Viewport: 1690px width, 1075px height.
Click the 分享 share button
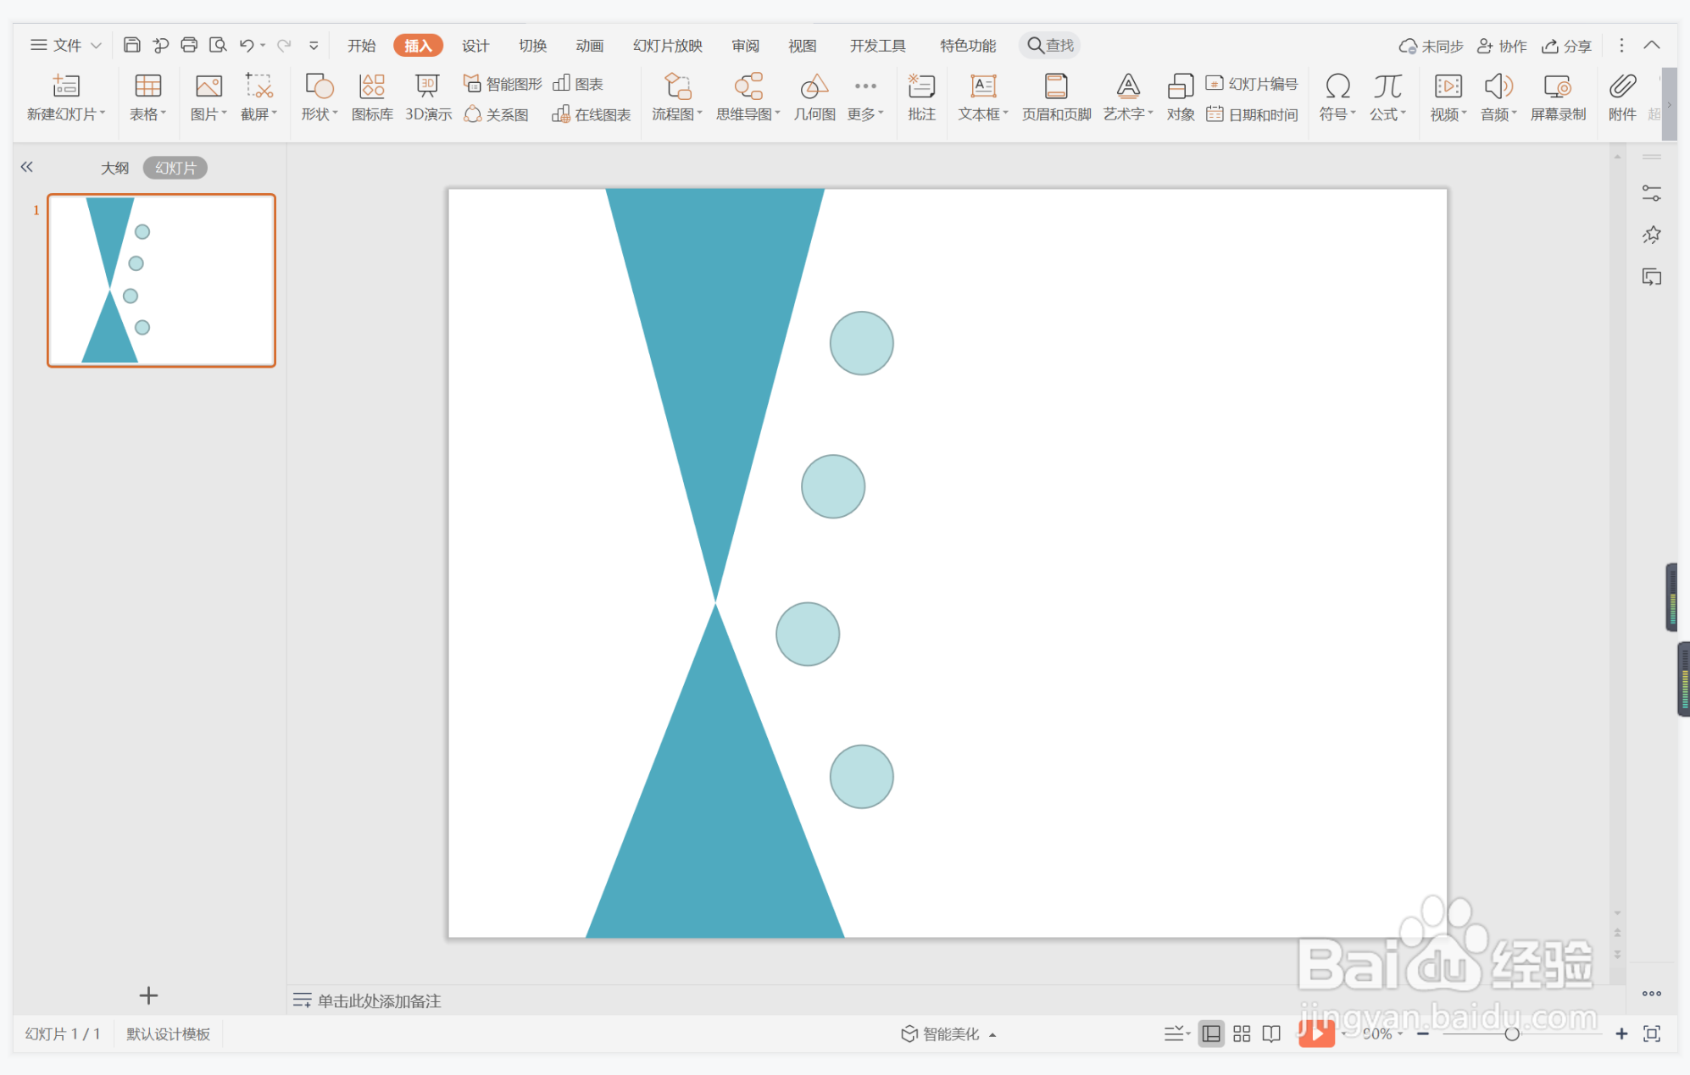(x=1566, y=46)
